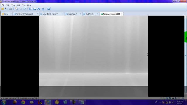Open the File menu

(3, 5)
